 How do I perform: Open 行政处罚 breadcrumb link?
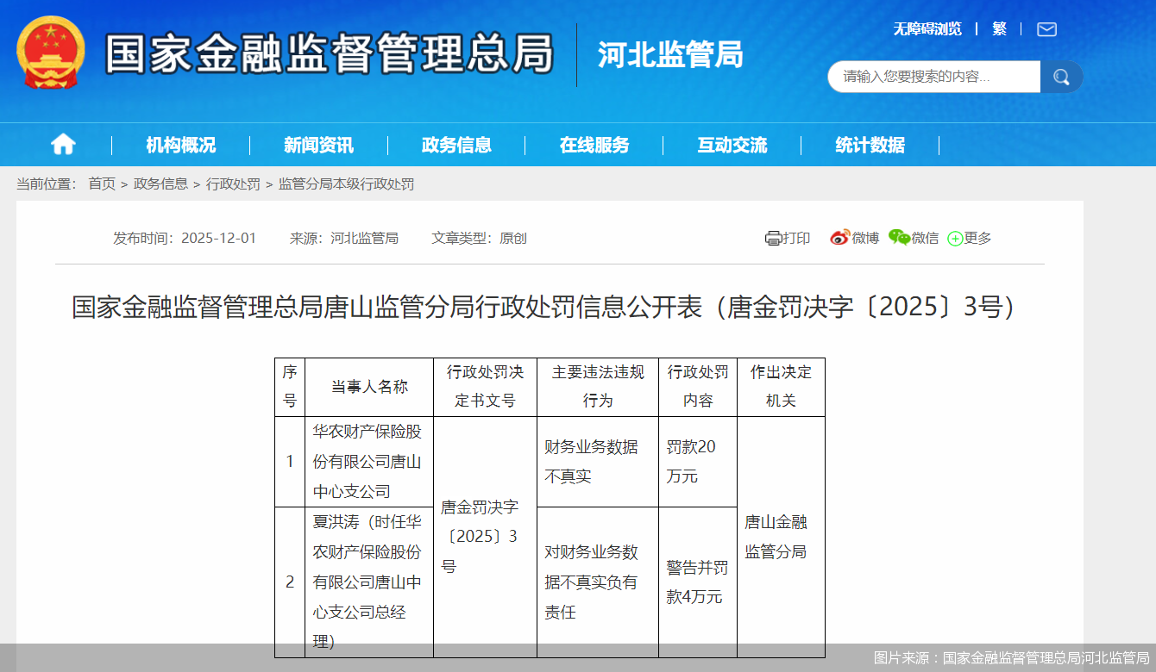(x=233, y=184)
